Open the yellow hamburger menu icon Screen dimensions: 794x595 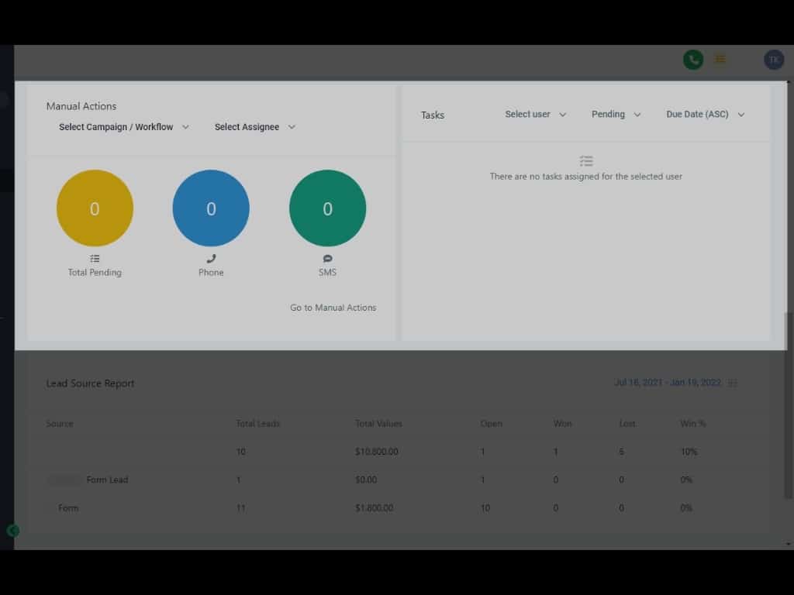(x=720, y=60)
